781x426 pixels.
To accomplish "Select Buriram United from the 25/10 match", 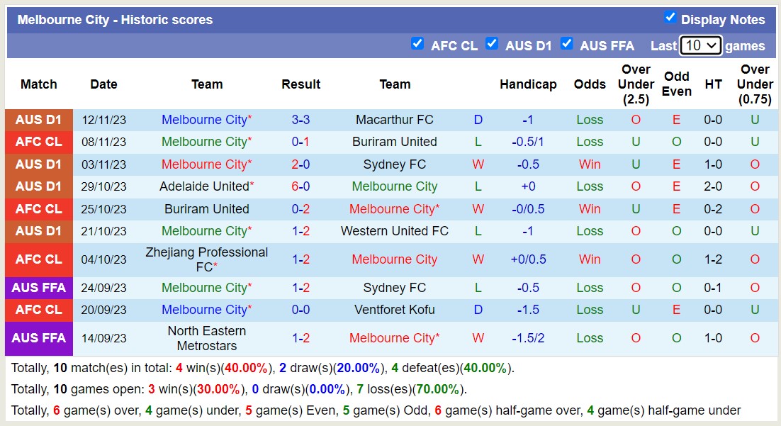I will pyautogui.click(x=206, y=208).
